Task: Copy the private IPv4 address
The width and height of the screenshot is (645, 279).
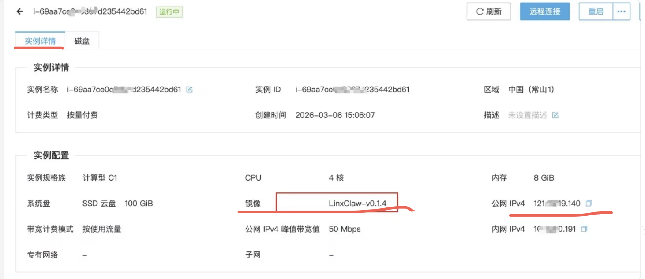Action: (x=584, y=229)
